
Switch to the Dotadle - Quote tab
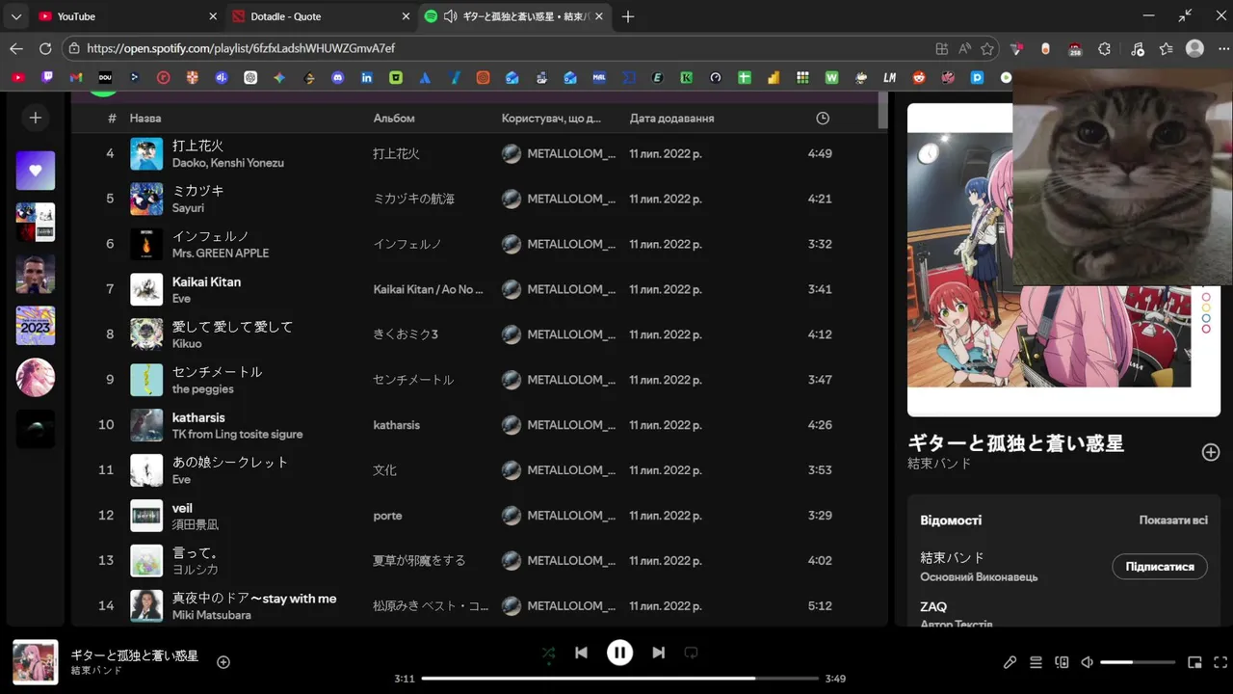(321, 16)
